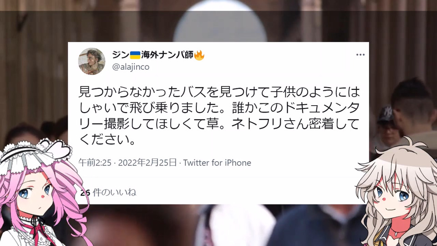Open the Twitter for iPhone source link
The image size is (437, 246).
[217, 163]
